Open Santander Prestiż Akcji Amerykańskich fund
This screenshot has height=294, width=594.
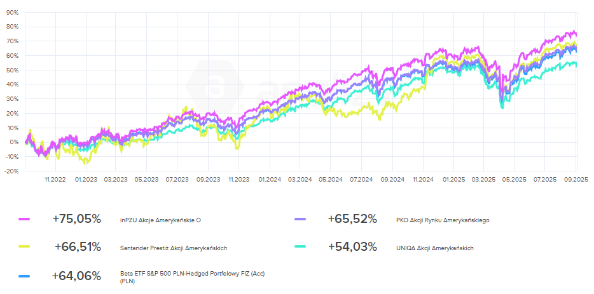tap(174, 248)
